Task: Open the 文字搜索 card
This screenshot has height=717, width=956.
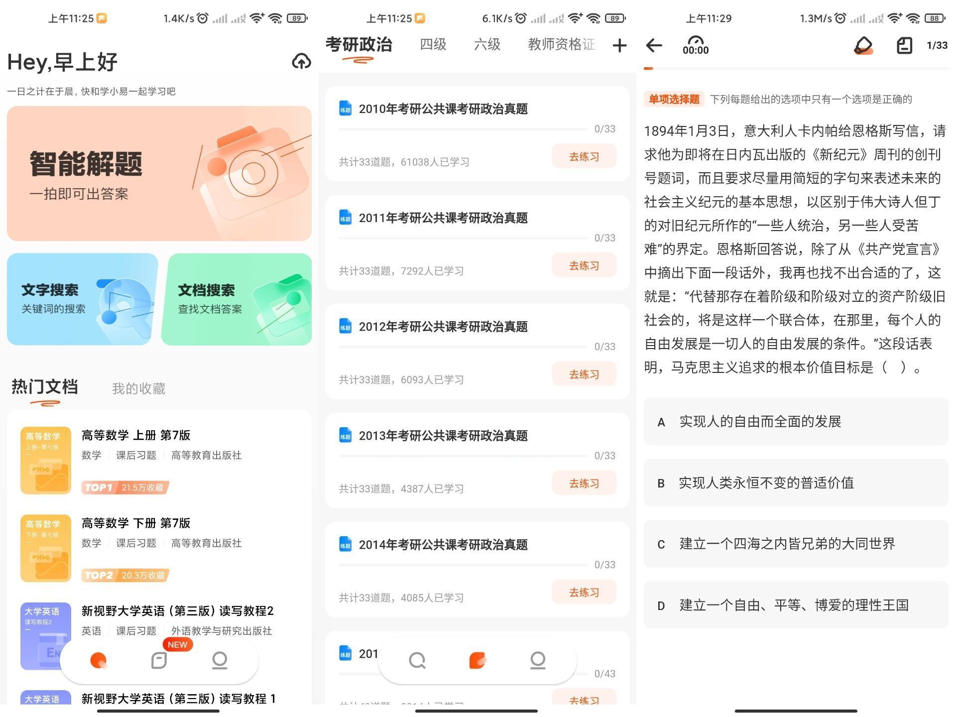Action: tap(82, 299)
